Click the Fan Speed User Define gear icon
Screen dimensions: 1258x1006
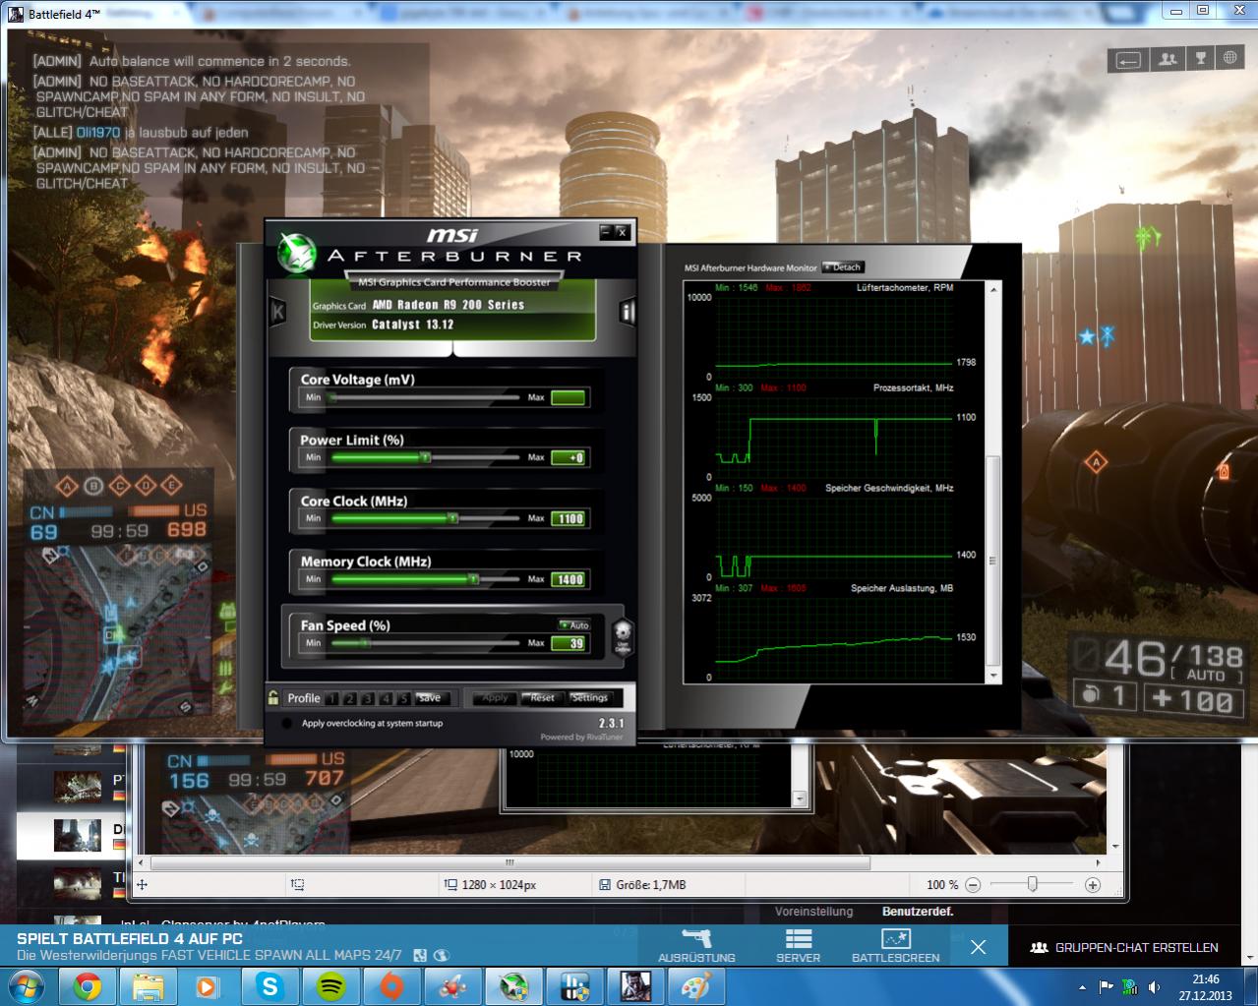tap(623, 636)
